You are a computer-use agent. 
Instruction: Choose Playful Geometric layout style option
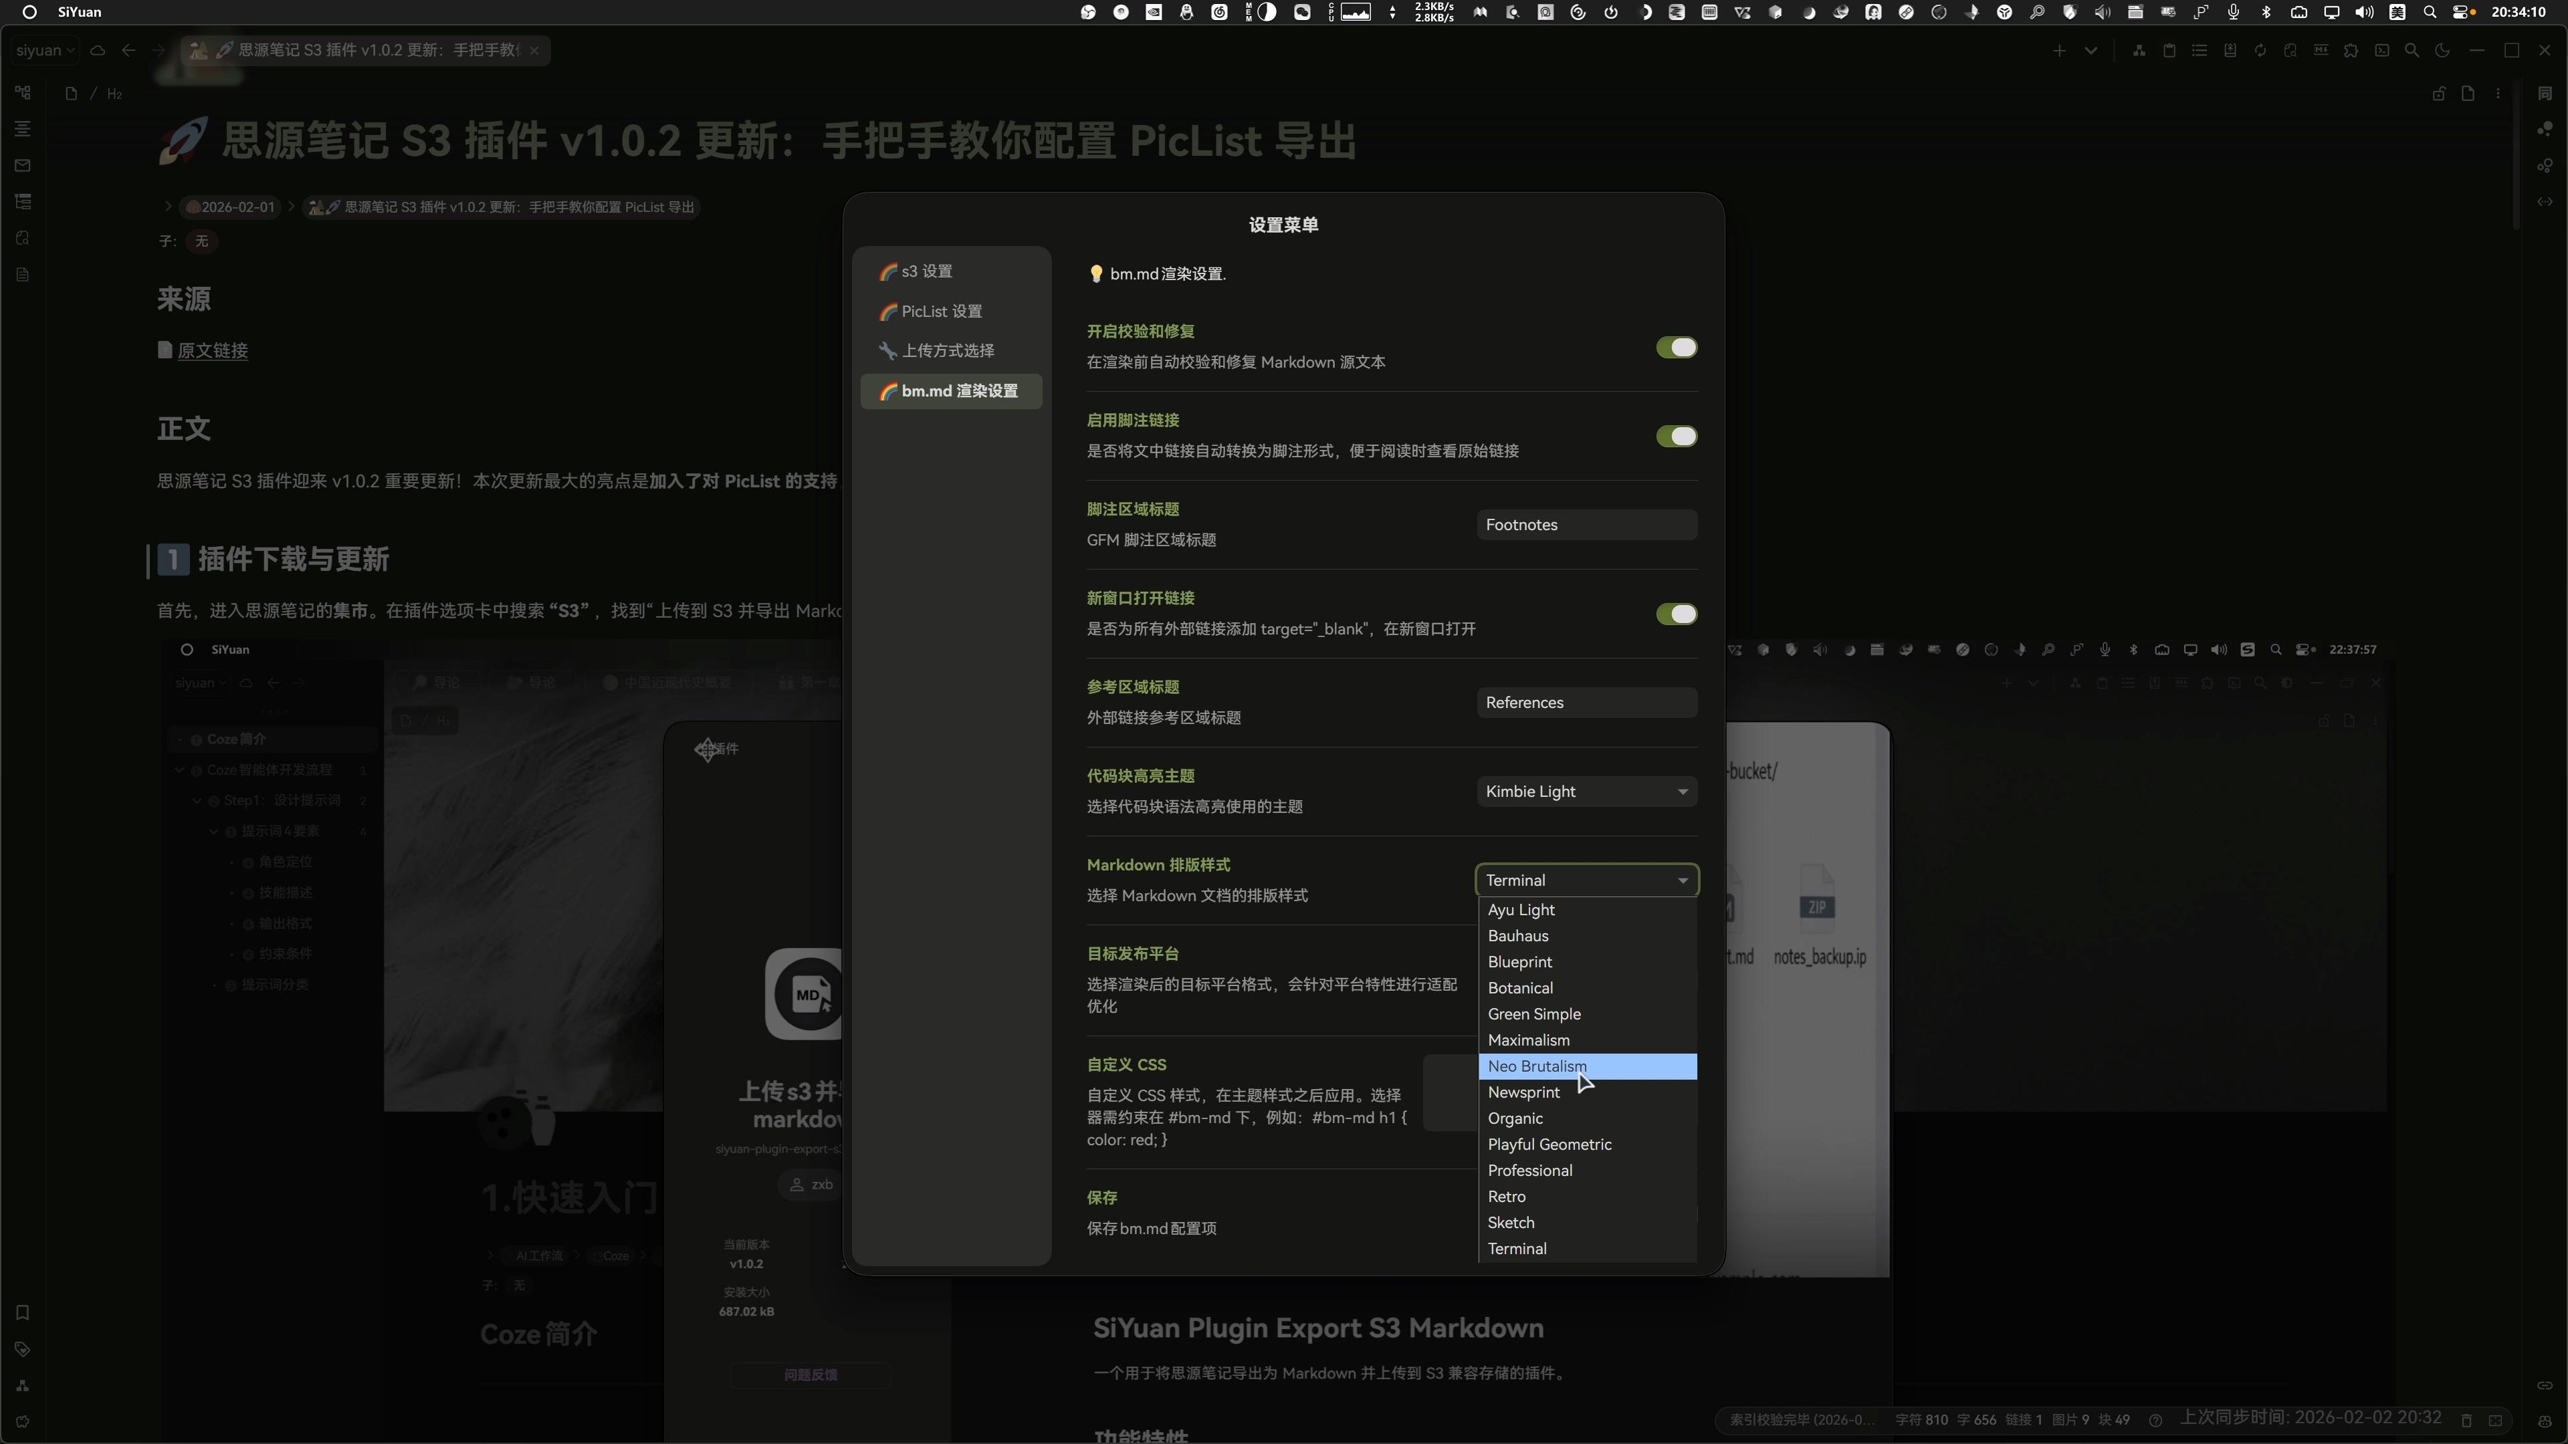(1549, 1144)
